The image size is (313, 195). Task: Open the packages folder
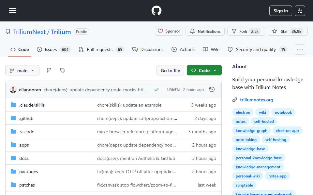pyautogui.click(x=29, y=172)
